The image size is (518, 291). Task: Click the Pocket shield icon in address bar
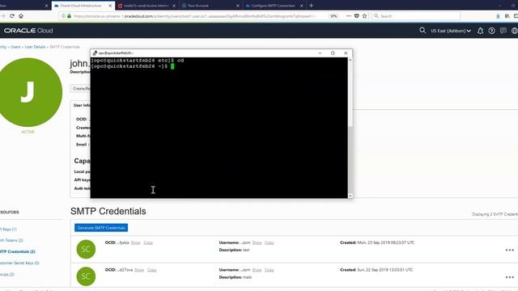coord(356,16)
